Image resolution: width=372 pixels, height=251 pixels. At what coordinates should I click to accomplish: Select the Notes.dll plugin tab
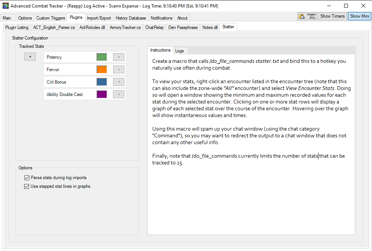click(210, 27)
